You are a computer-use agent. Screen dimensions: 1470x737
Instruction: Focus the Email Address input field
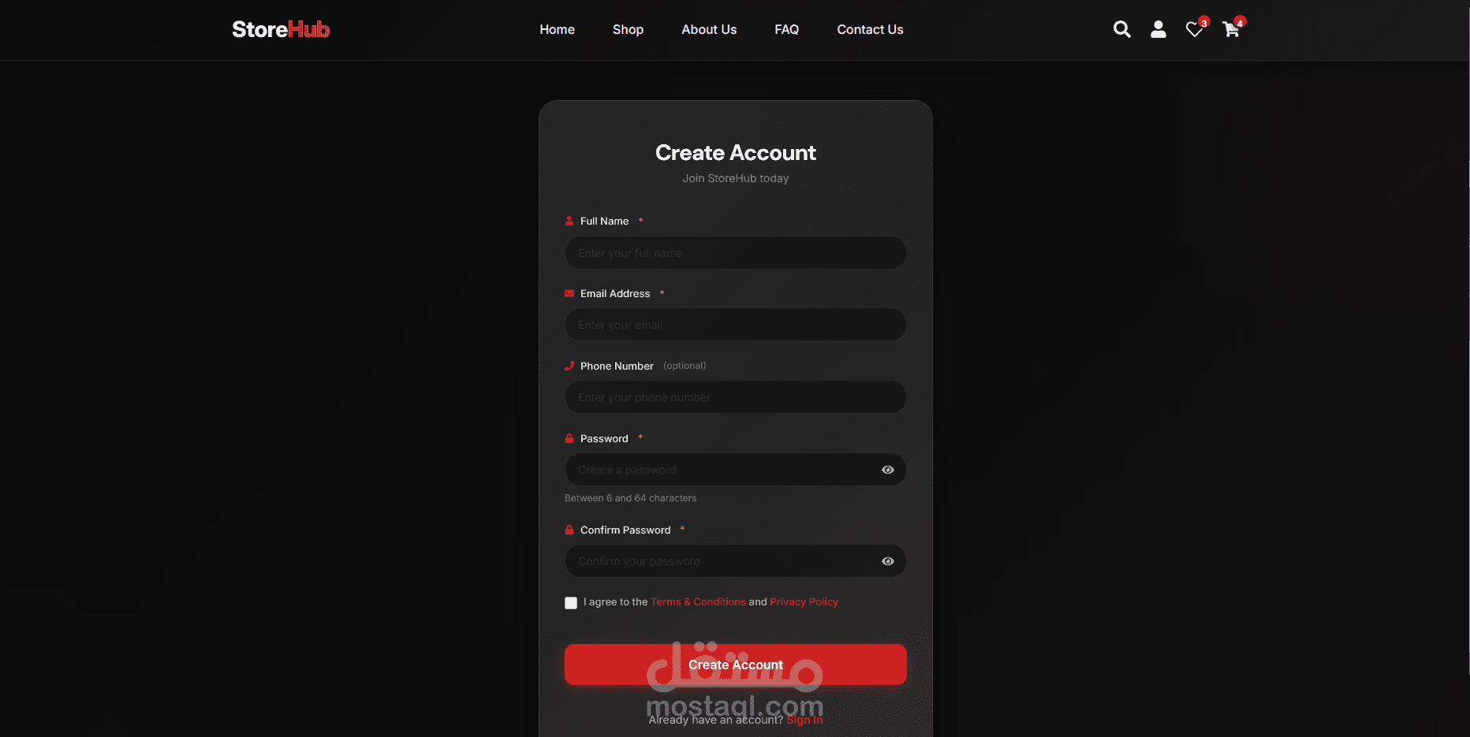[736, 325]
